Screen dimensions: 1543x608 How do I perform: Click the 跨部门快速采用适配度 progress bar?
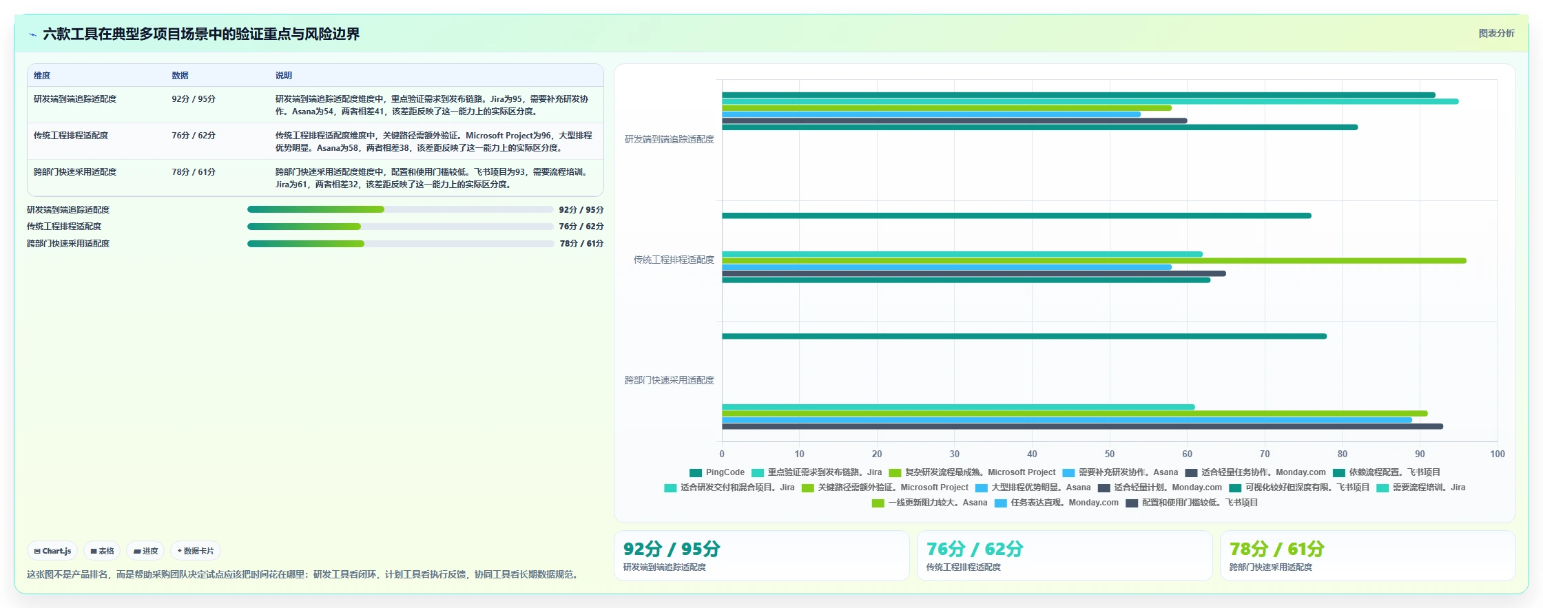click(400, 243)
